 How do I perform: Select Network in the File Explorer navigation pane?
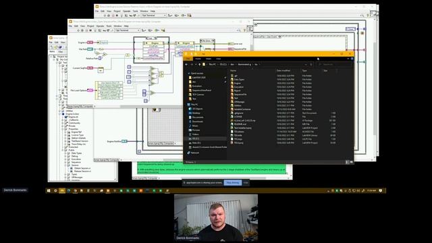195,153
